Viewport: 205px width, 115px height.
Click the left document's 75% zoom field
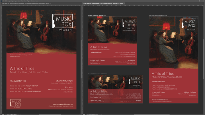tap(3, 114)
